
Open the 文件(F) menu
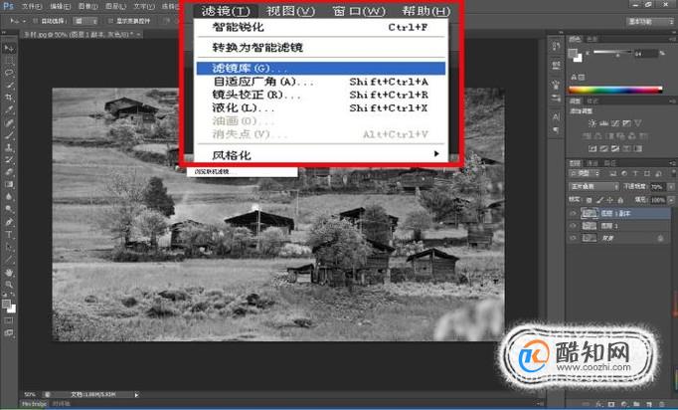pos(32,7)
